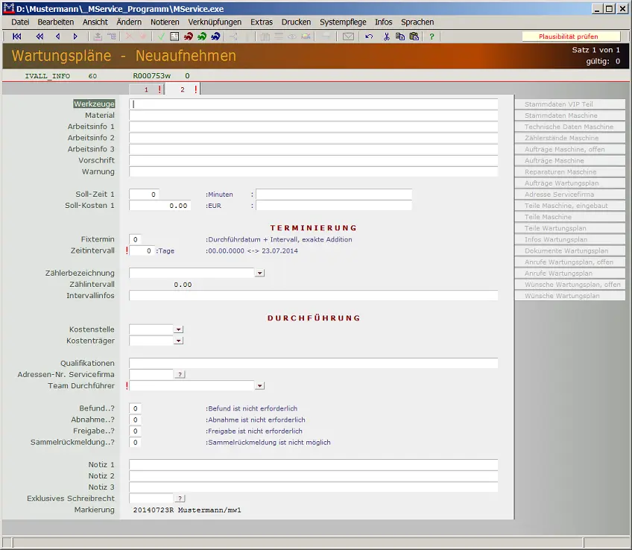Switch to tab 2
Image resolution: width=632 pixels, height=550 pixels.
pyautogui.click(x=183, y=89)
